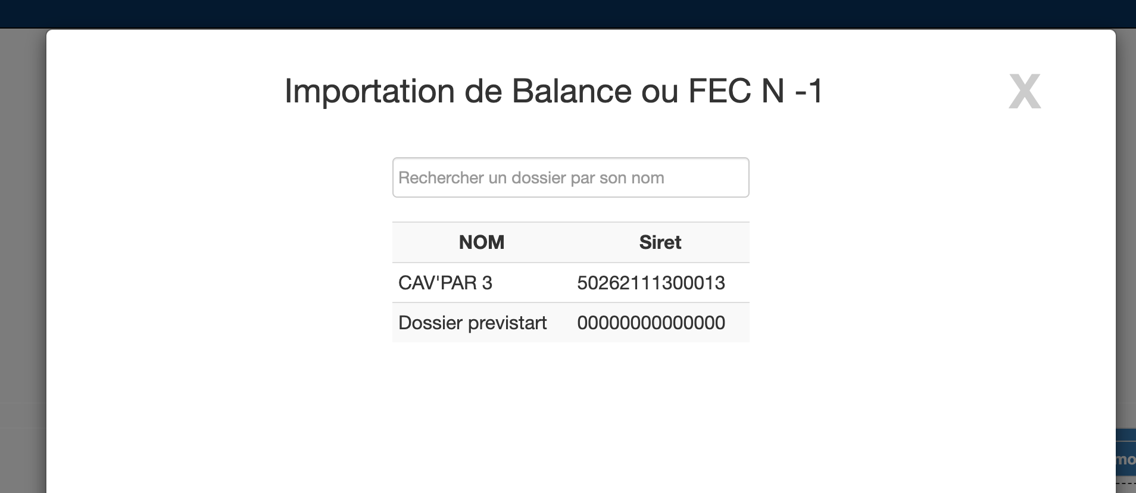Focus the 'Rechercher un dossier' search field
Viewport: 1136px width, 493px height.
tap(570, 177)
